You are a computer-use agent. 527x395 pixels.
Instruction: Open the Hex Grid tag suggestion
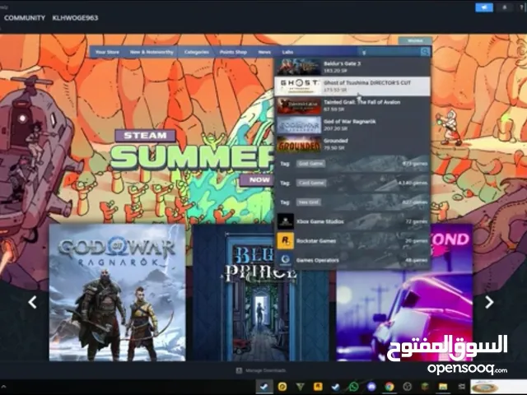352,202
